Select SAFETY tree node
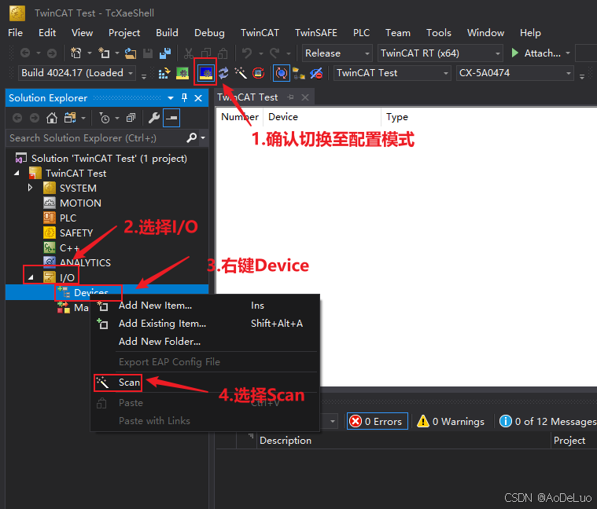597x509 pixels. pyautogui.click(x=68, y=233)
